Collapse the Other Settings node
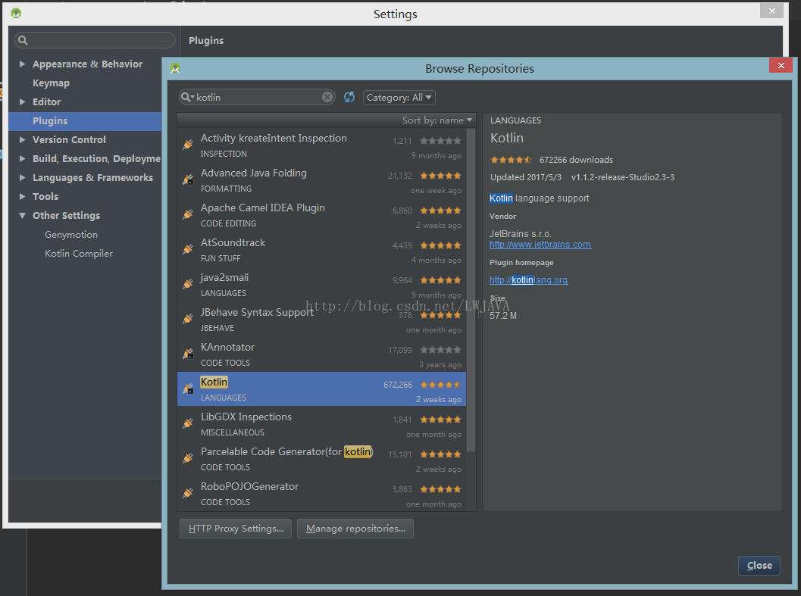The width and height of the screenshot is (801, 596). (x=23, y=216)
